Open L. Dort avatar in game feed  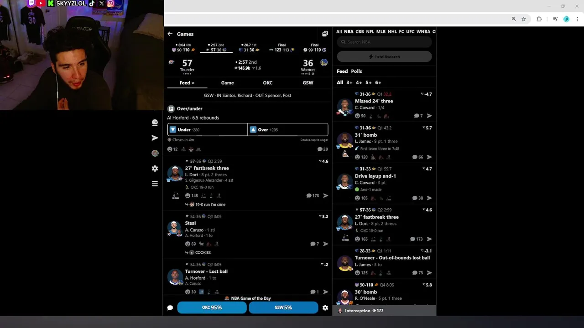(175, 174)
